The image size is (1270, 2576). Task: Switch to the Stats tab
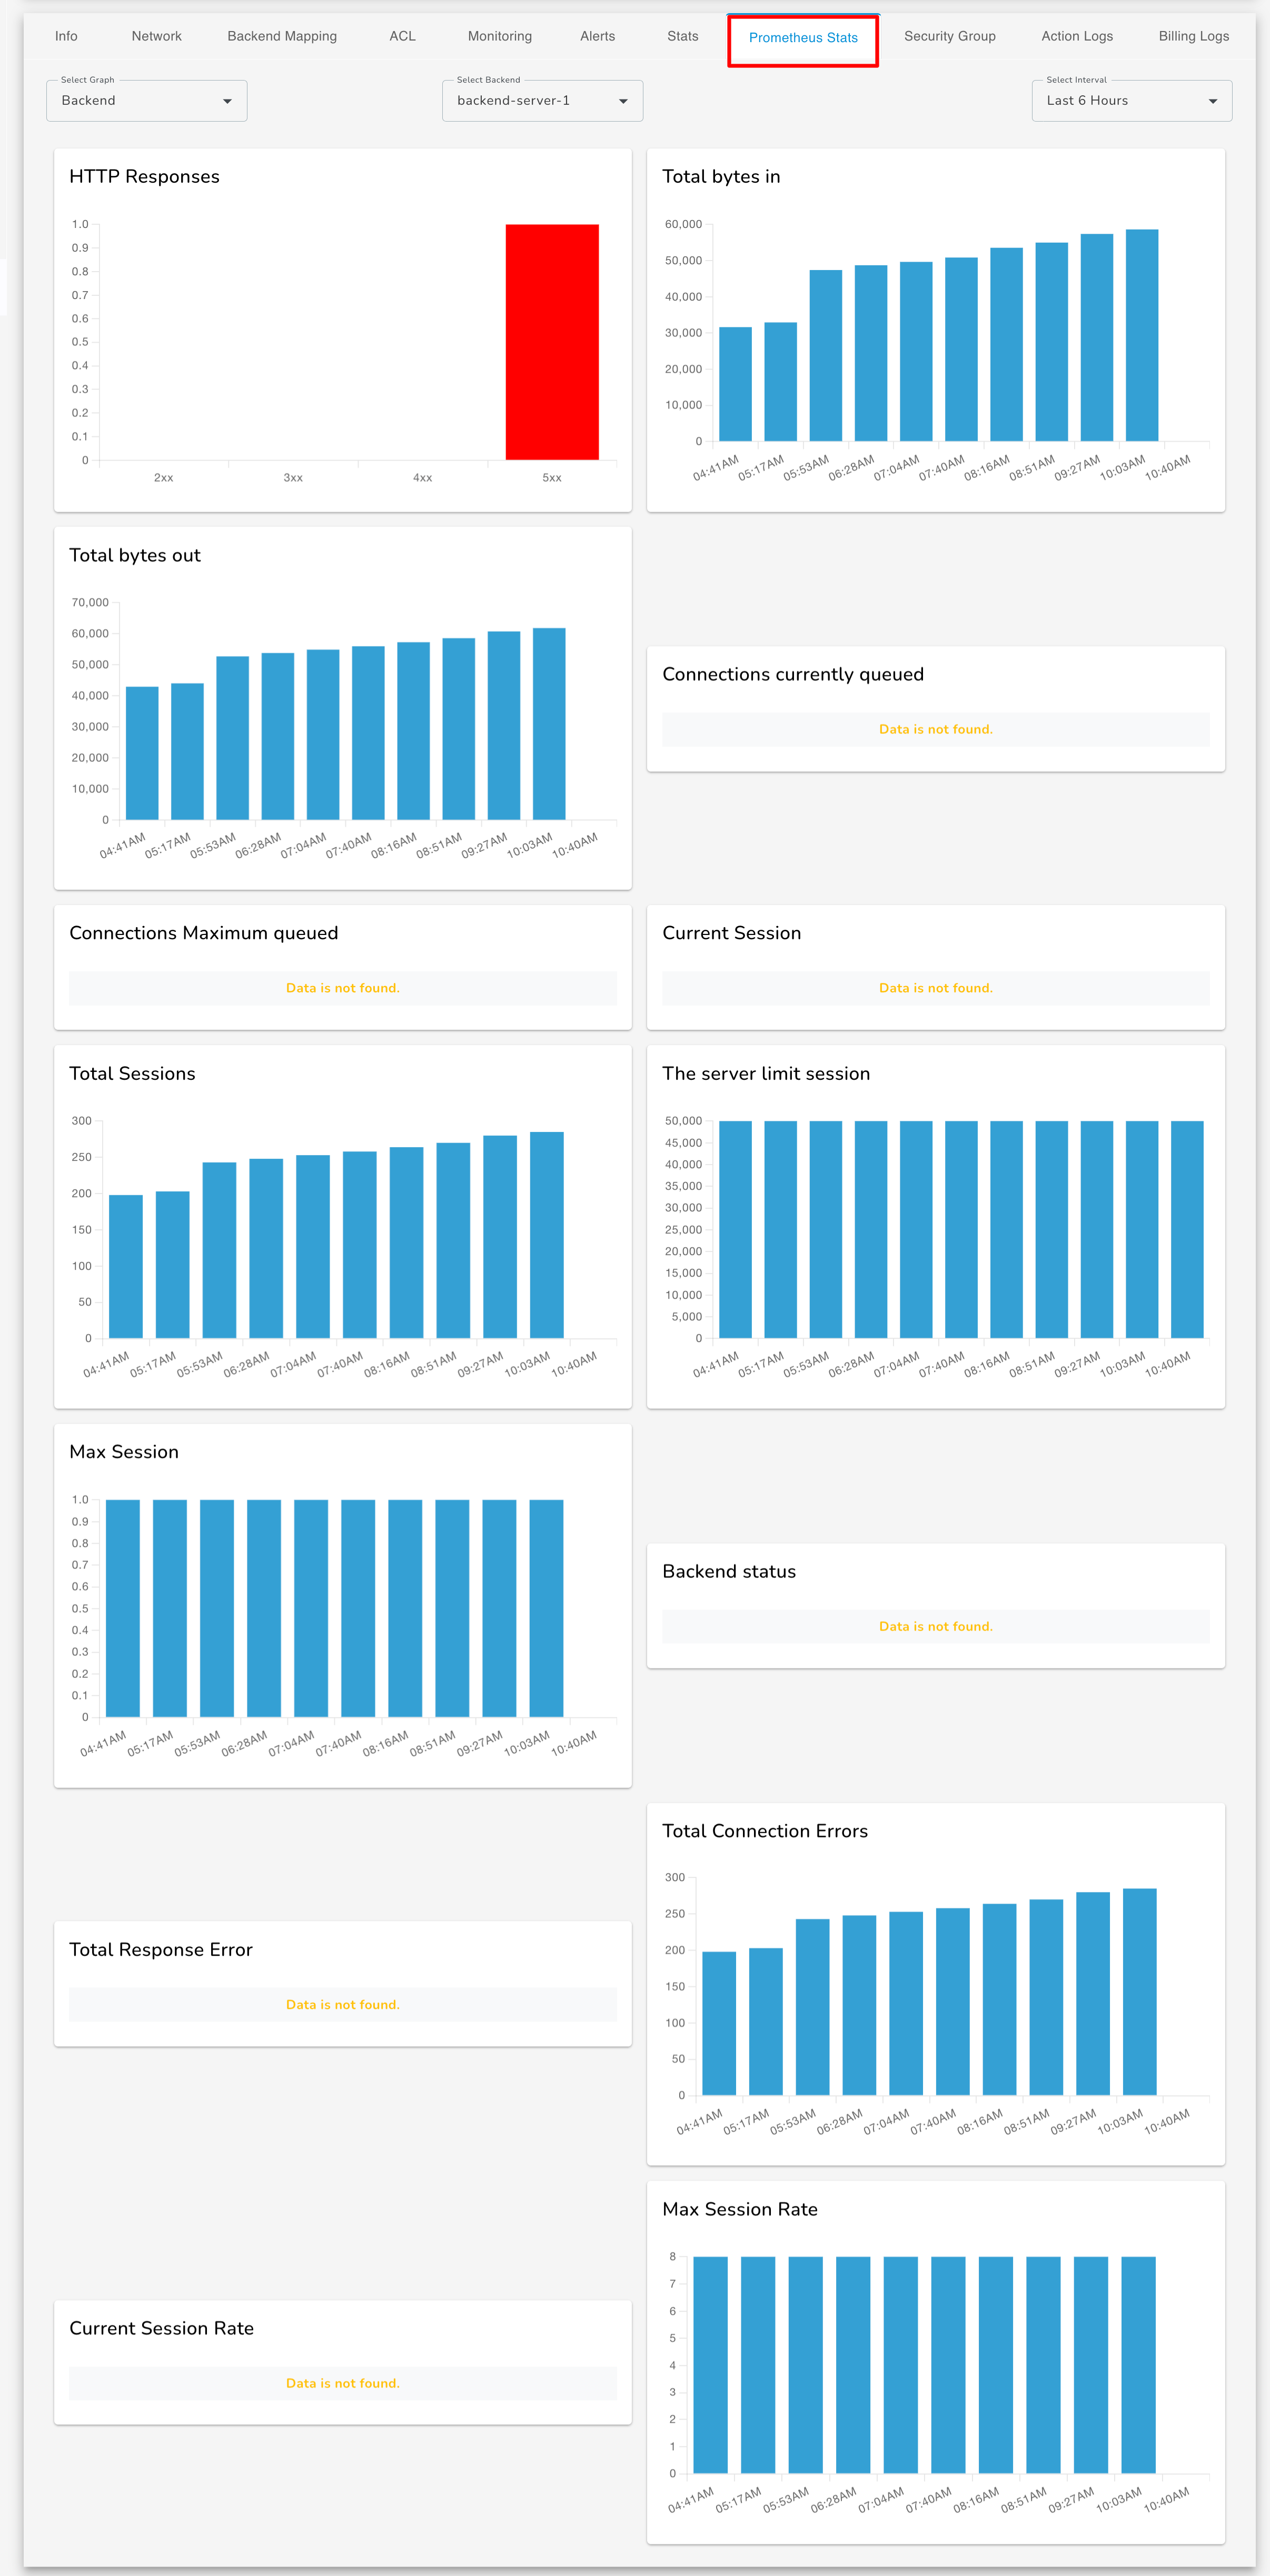pos(682,36)
